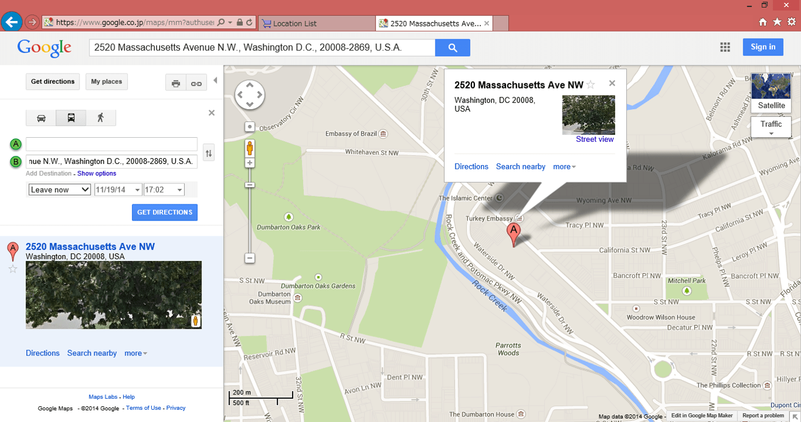801x422 pixels.
Task: Open Maps Labs link
Action: (x=103, y=397)
